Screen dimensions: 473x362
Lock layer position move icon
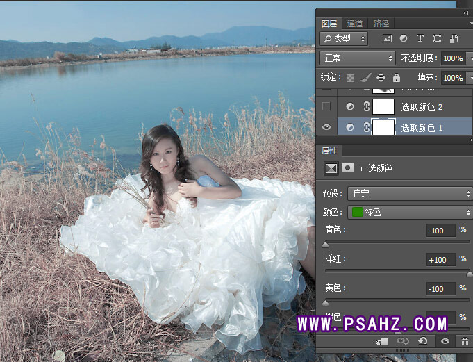[x=381, y=79]
